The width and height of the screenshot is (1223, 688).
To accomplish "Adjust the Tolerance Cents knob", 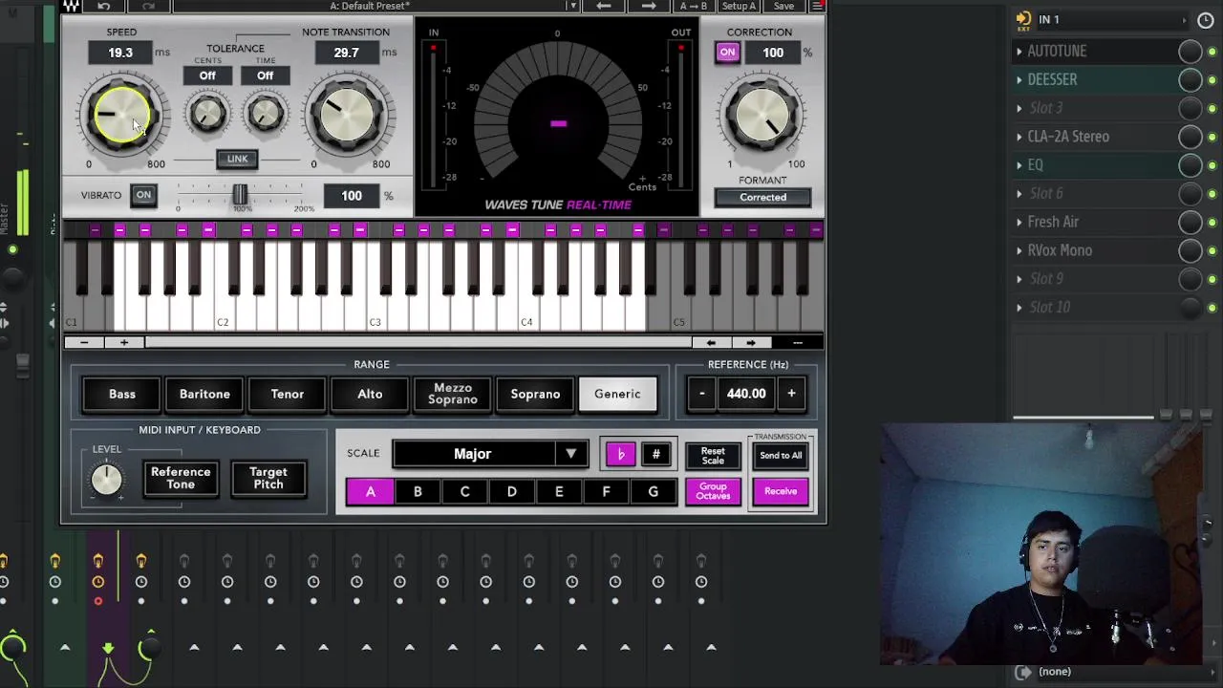I will pos(207,114).
